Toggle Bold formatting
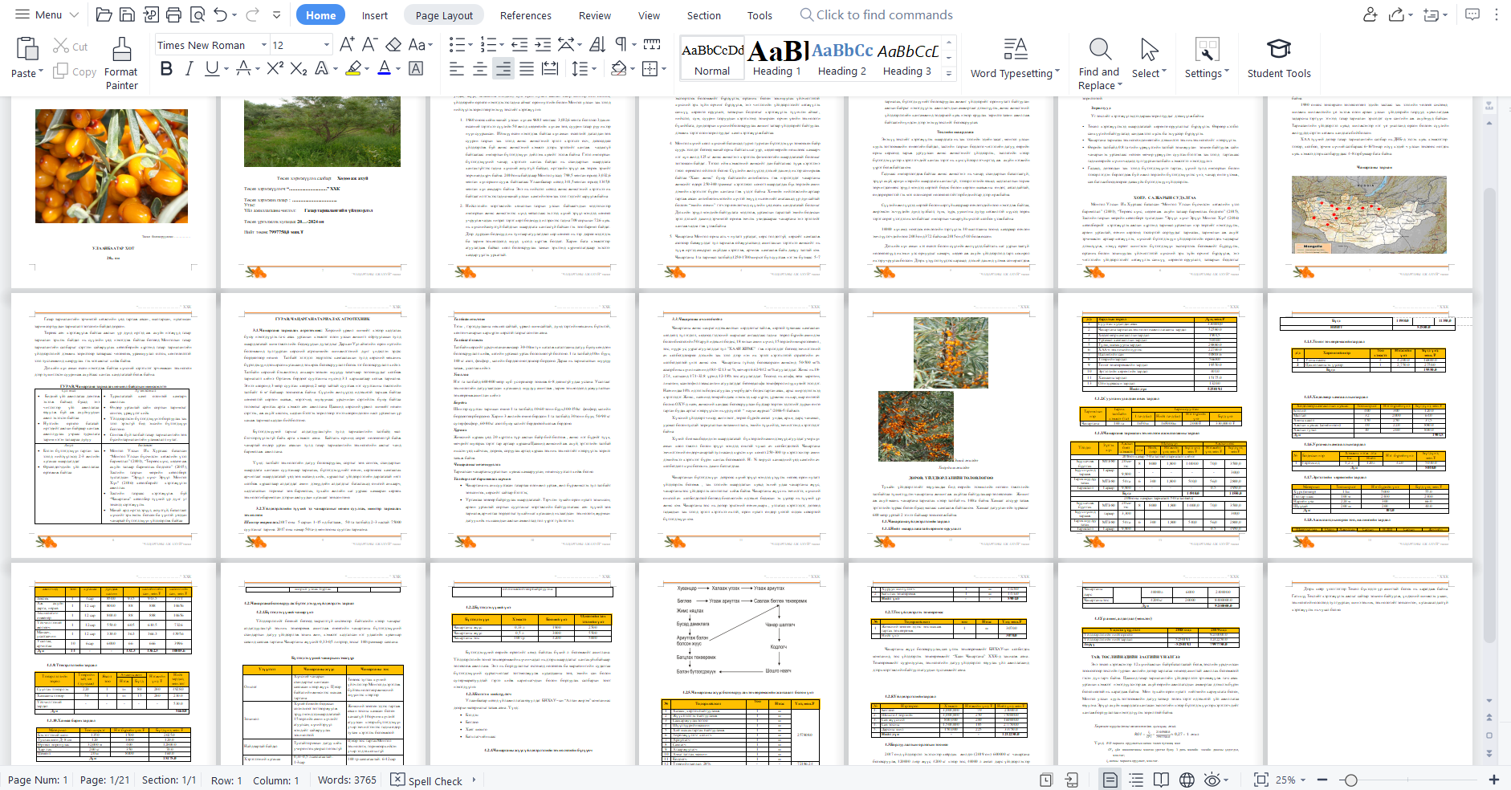1511x790 pixels. 166,69
